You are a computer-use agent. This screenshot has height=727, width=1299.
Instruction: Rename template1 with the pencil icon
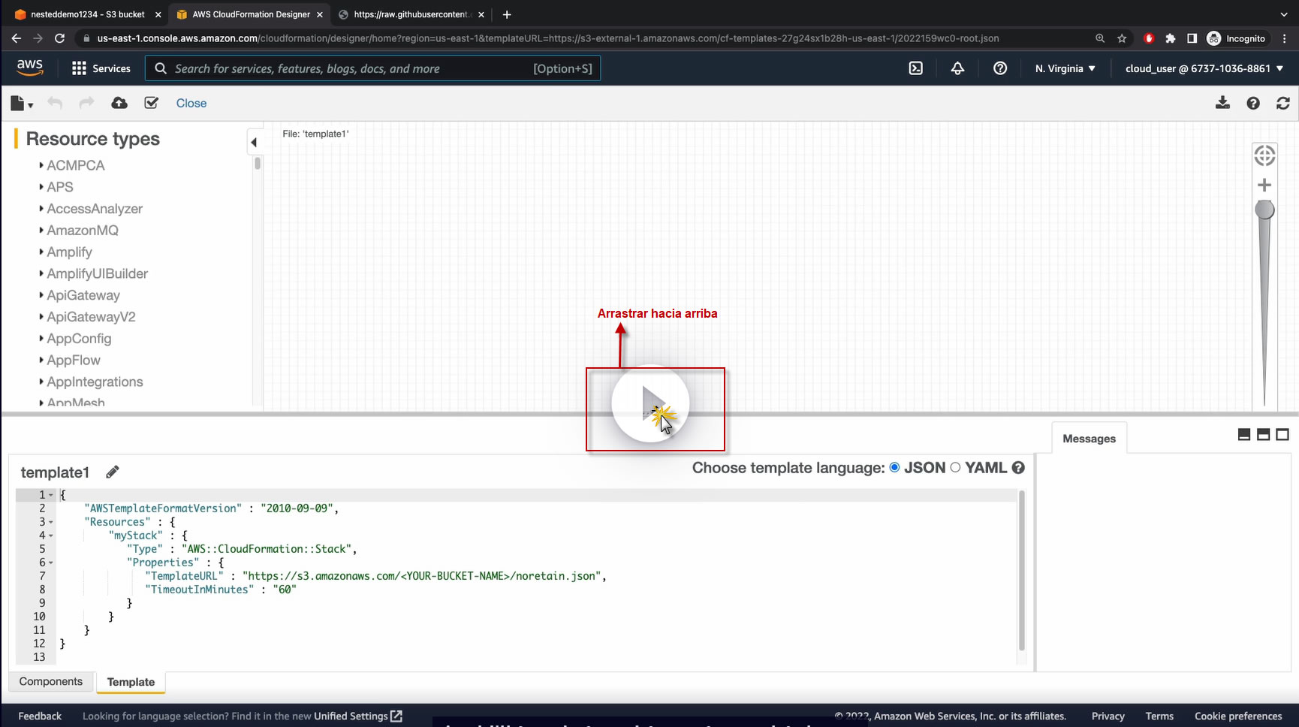(x=113, y=472)
